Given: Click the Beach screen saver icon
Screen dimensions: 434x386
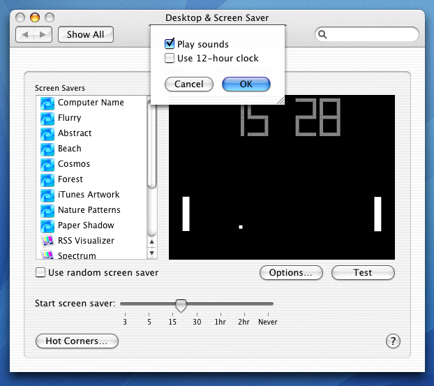Looking at the screenshot, I should click(x=47, y=149).
